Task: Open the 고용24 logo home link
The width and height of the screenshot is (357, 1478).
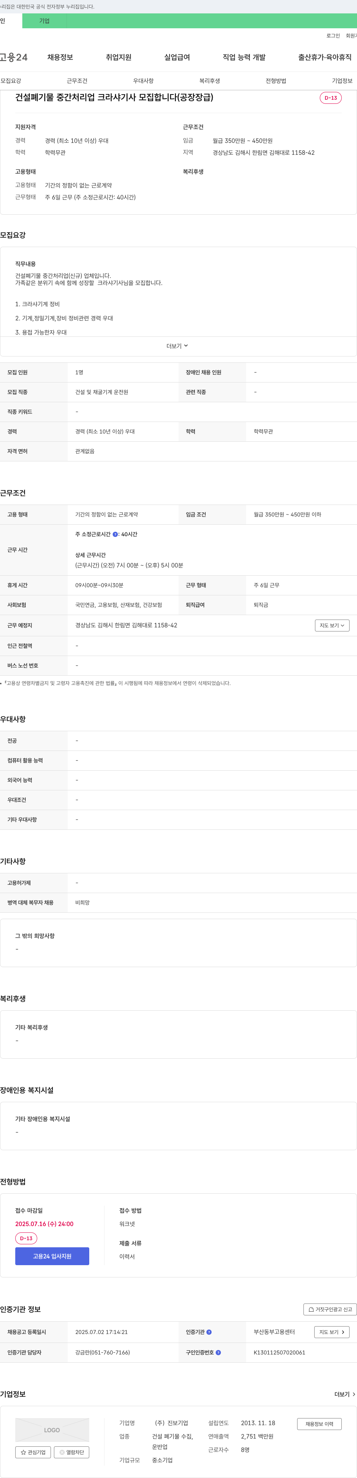Action: click(x=14, y=57)
